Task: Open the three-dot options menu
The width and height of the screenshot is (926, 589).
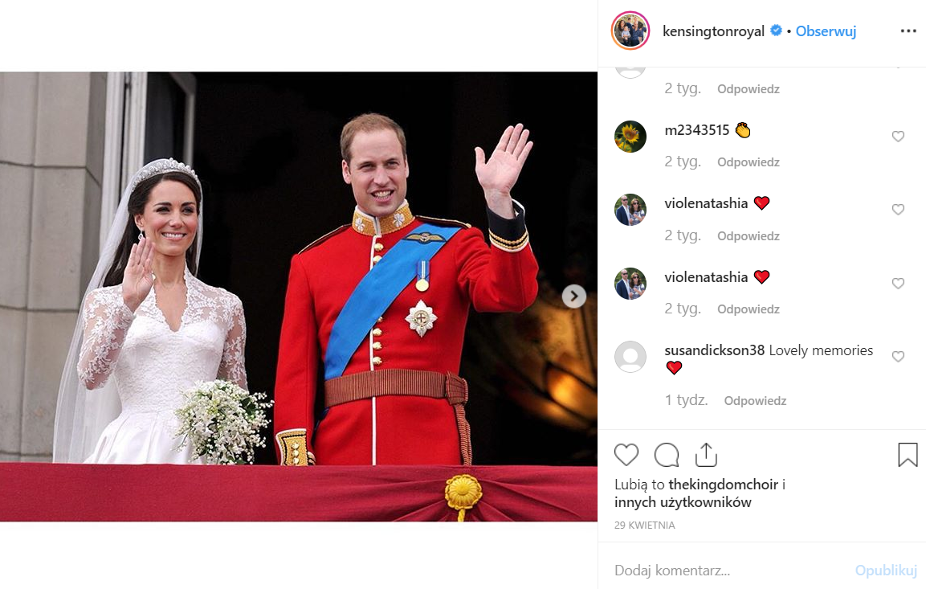Action: pyautogui.click(x=908, y=31)
